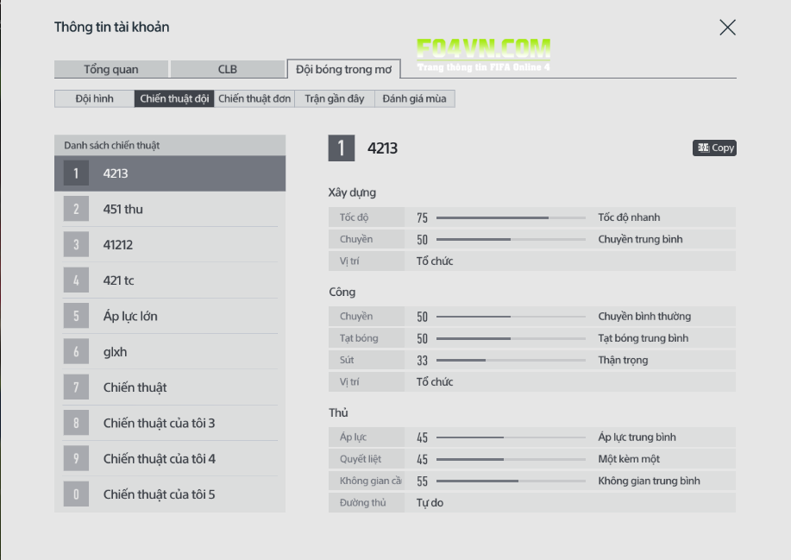Open the Đánh giá mùa sub-tab
791x560 pixels.
[x=414, y=98]
